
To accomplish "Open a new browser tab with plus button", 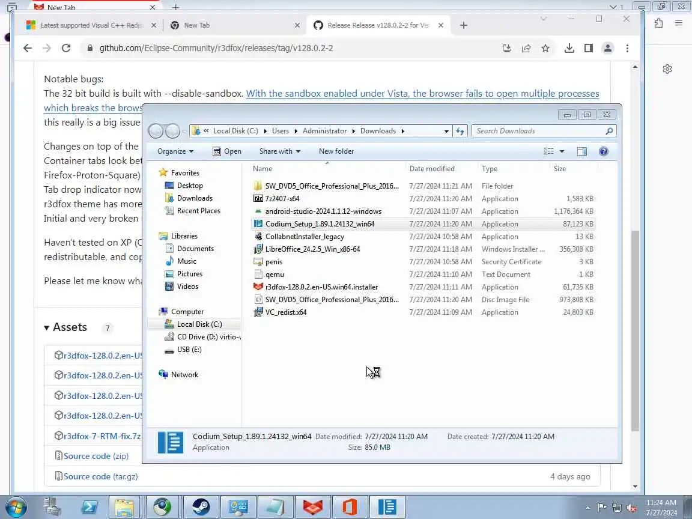I will [463, 25].
